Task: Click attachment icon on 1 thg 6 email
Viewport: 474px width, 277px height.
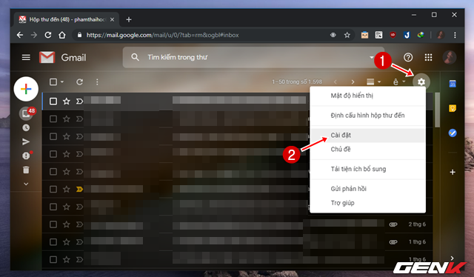Action: (393, 242)
